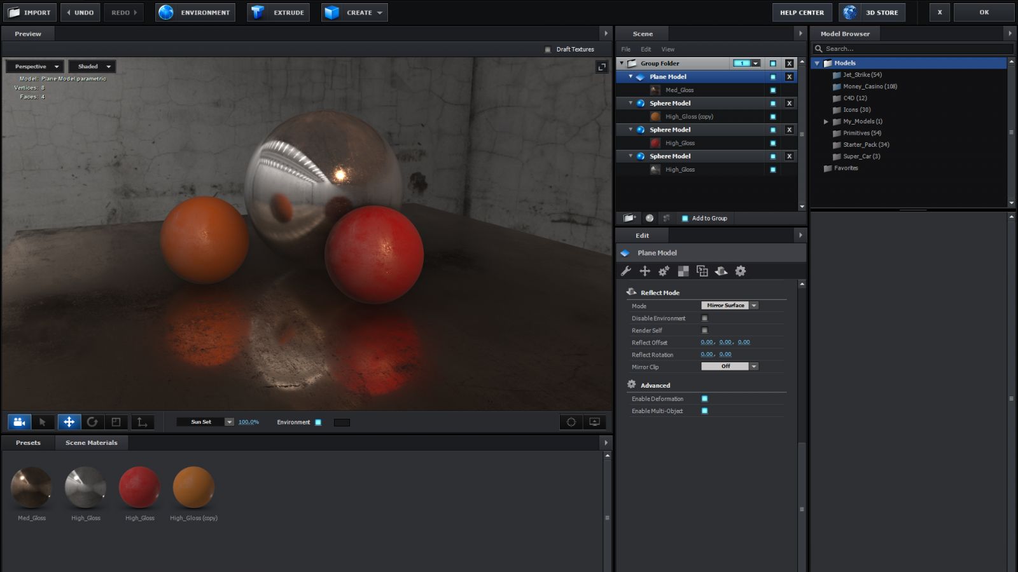Select the High_Gloss (copy) material thumbnail
Image resolution: width=1018 pixels, height=572 pixels.
(x=193, y=487)
